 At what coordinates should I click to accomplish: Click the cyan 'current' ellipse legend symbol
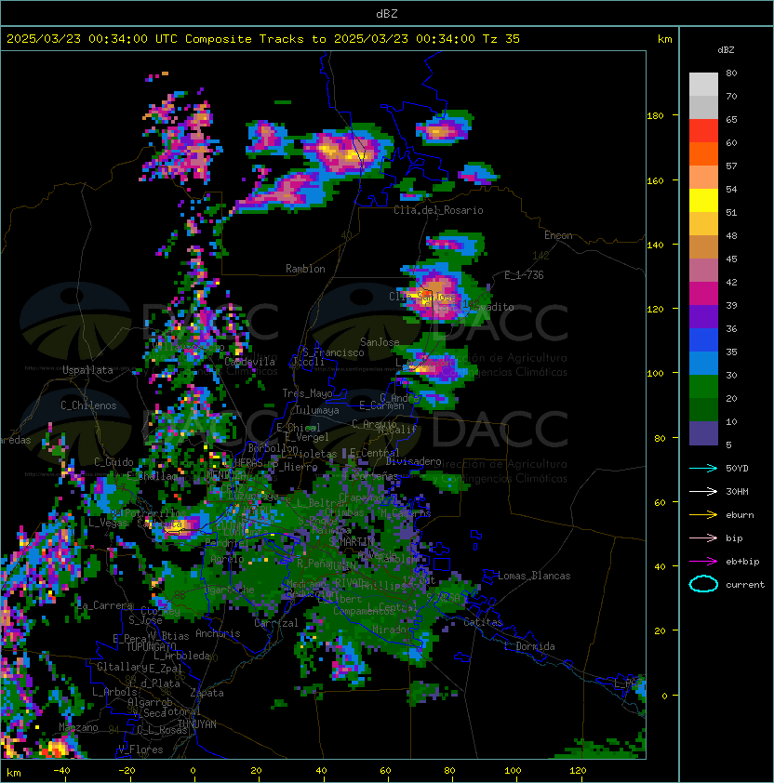pos(703,584)
